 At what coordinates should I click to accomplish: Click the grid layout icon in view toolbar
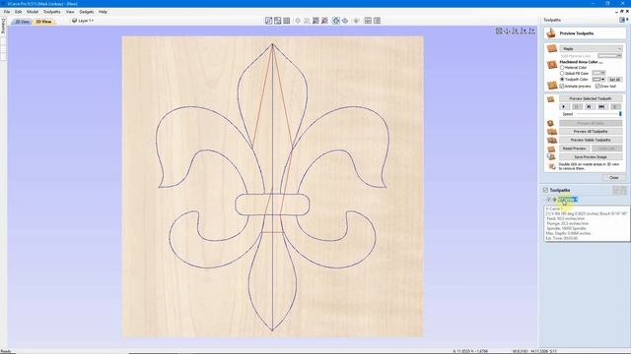(x=287, y=21)
